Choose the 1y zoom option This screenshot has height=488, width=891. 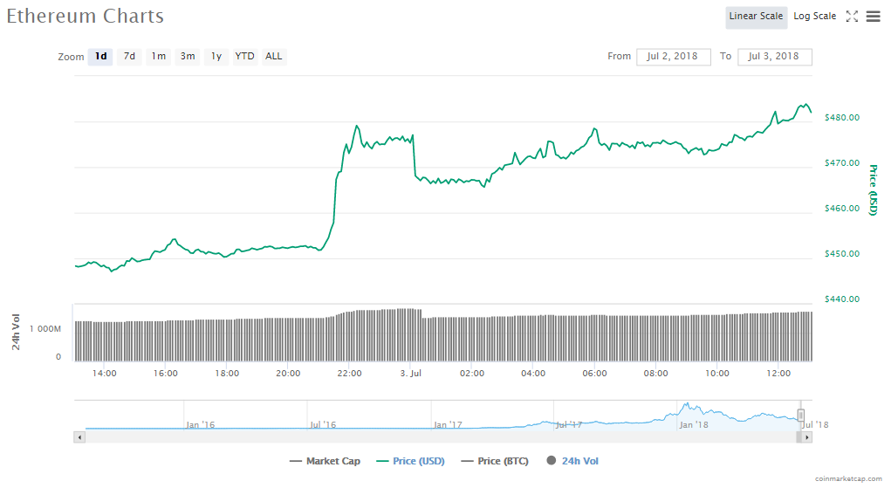coord(216,57)
